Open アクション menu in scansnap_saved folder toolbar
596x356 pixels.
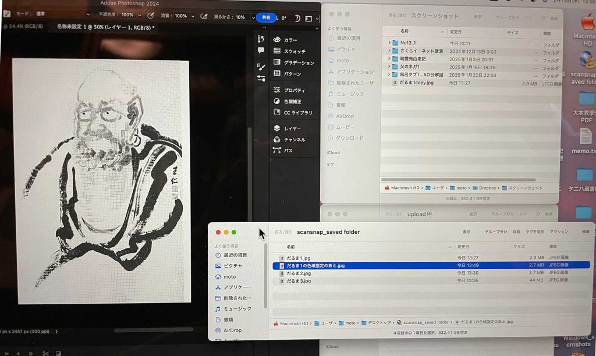(x=558, y=232)
